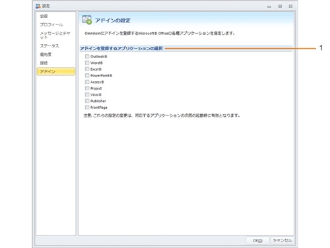The height and width of the screenshot is (248, 330).
Task: Go to the ステータス settings
Action: pos(49,46)
